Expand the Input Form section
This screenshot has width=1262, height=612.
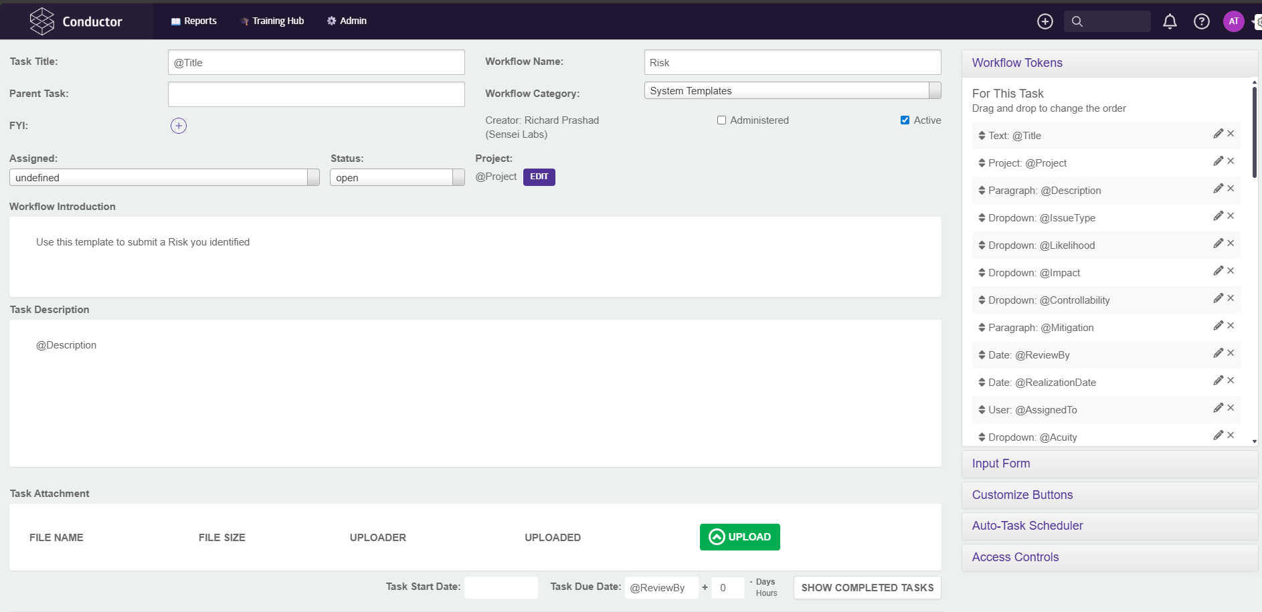point(1001,464)
